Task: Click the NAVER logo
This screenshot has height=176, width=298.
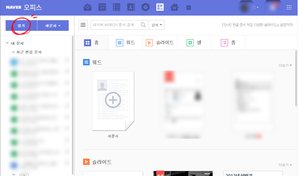Action: tap(14, 7)
